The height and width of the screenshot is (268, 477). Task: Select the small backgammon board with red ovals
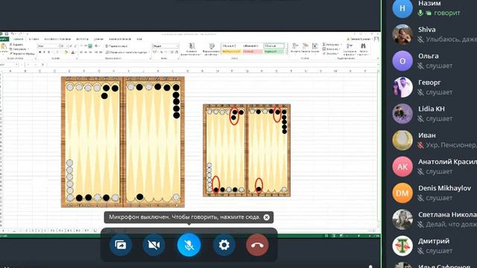(x=247, y=150)
